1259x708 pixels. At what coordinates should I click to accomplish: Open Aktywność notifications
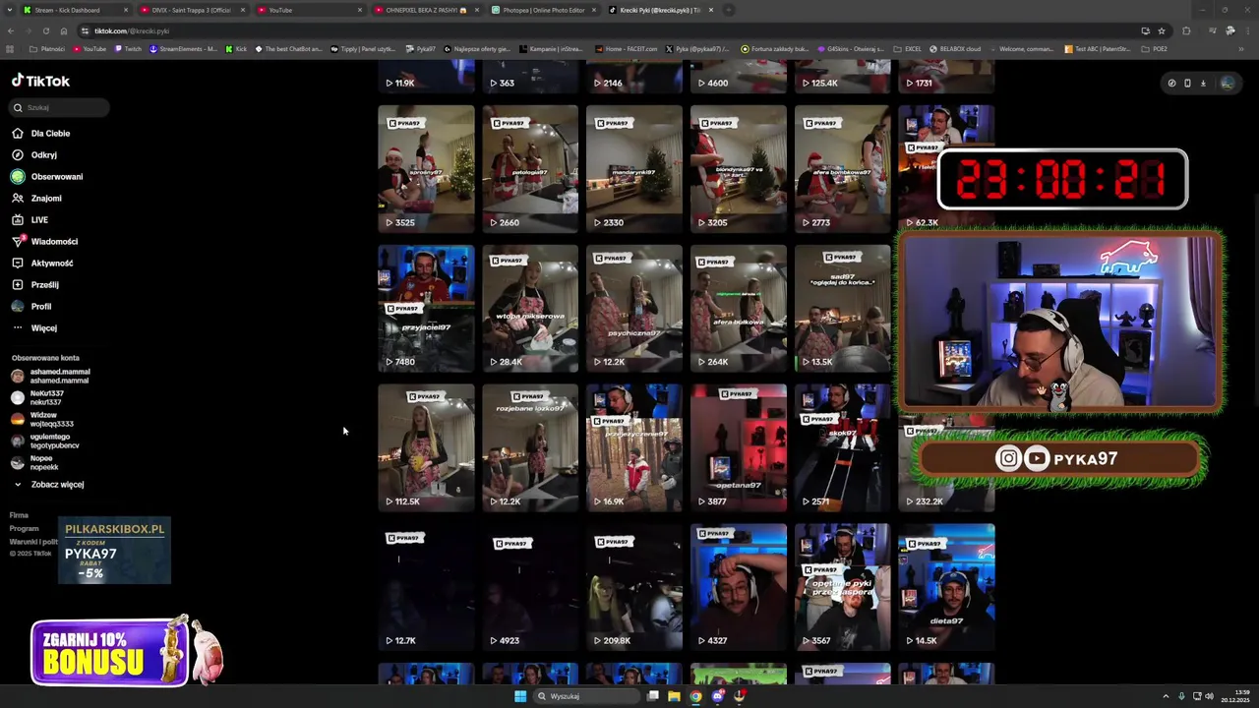click(x=51, y=263)
